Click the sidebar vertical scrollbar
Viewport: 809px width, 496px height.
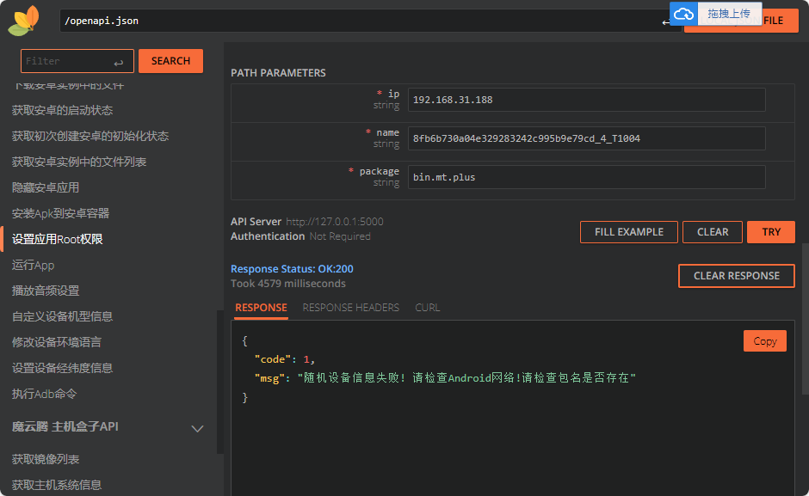(x=219, y=378)
